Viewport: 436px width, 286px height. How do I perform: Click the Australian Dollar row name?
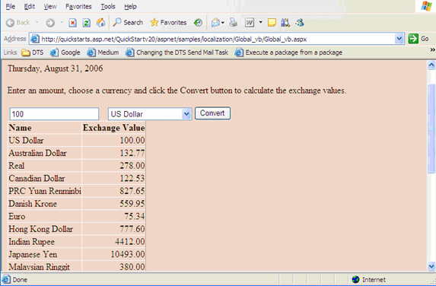pos(37,153)
